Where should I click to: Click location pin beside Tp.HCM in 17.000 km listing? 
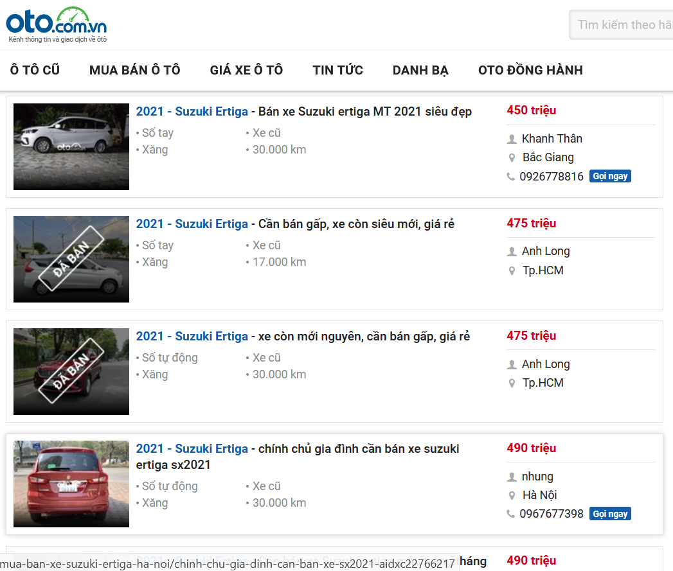click(x=512, y=270)
